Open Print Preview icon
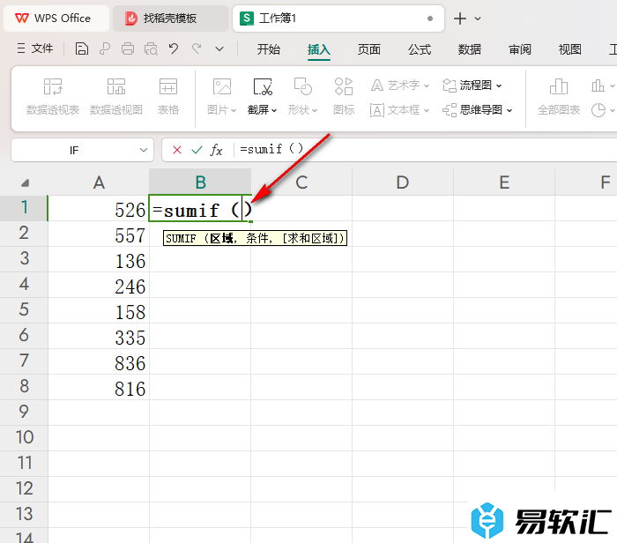Viewport: 617px width, 543px height. tap(151, 48)
